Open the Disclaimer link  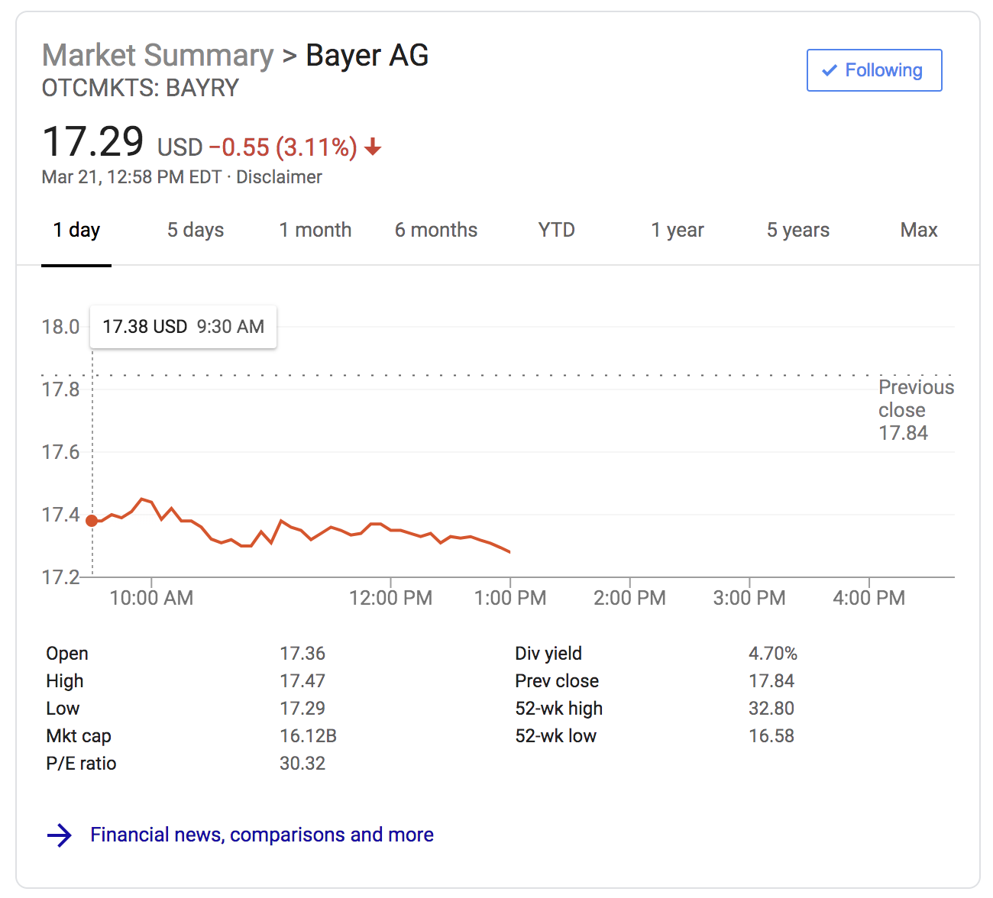(x=279, y=177)
